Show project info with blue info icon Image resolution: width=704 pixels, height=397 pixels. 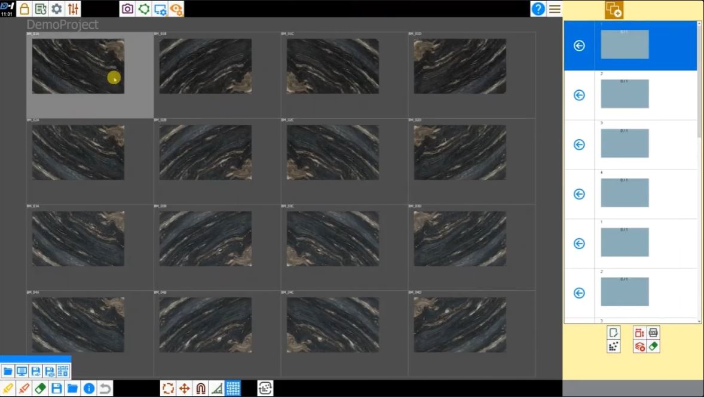pos(89,388)
